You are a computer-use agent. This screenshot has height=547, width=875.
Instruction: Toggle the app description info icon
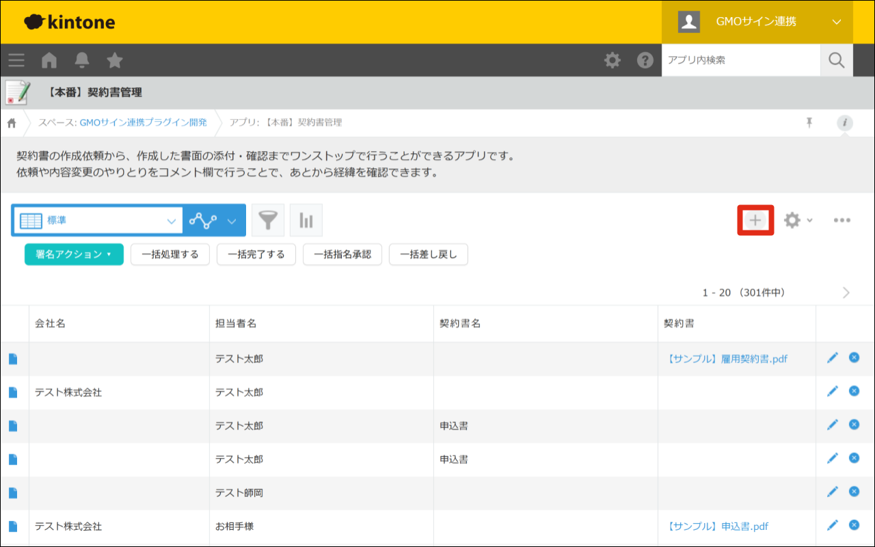coord(846,123)
